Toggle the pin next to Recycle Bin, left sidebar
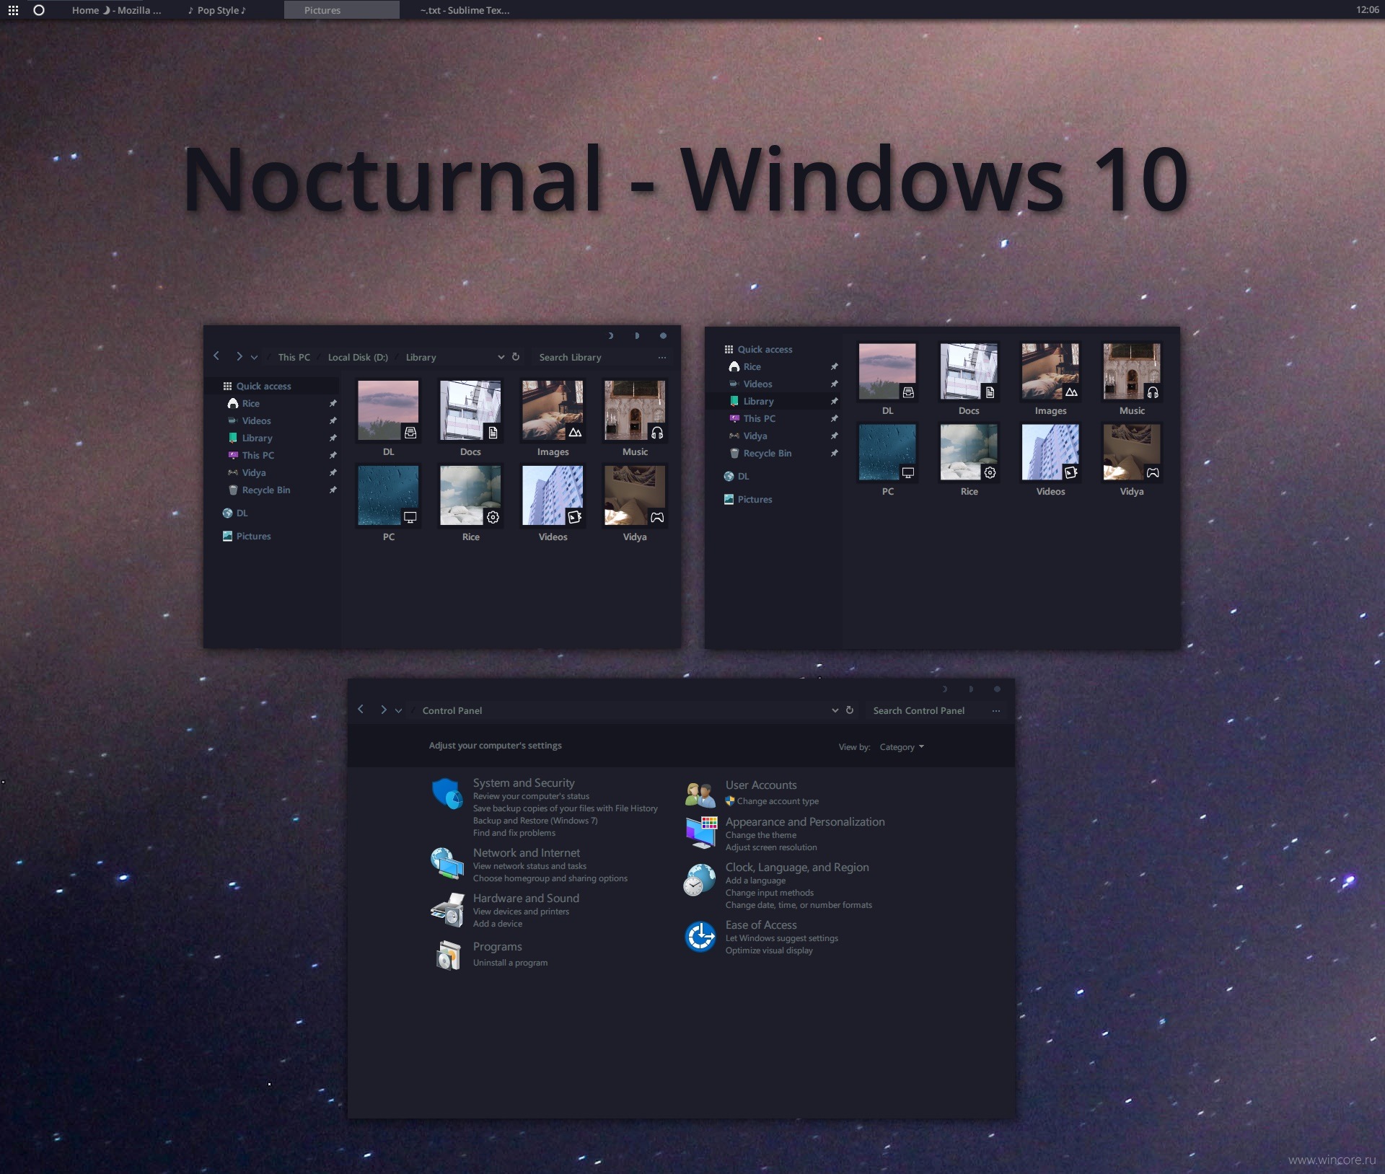 point(333,490)
